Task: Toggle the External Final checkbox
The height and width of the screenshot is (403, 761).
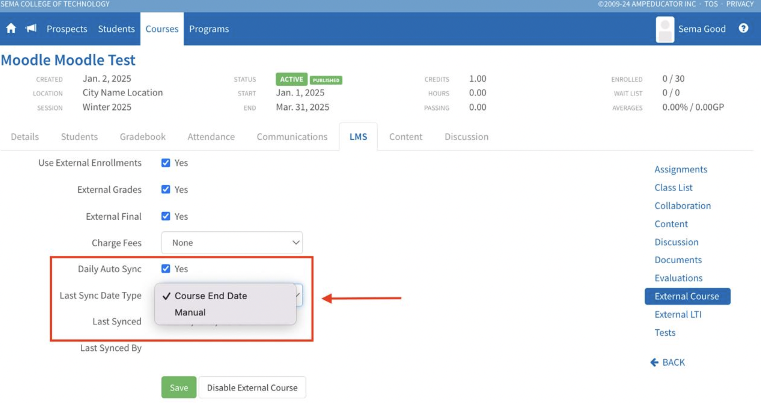Action: (x=166, y=216)
